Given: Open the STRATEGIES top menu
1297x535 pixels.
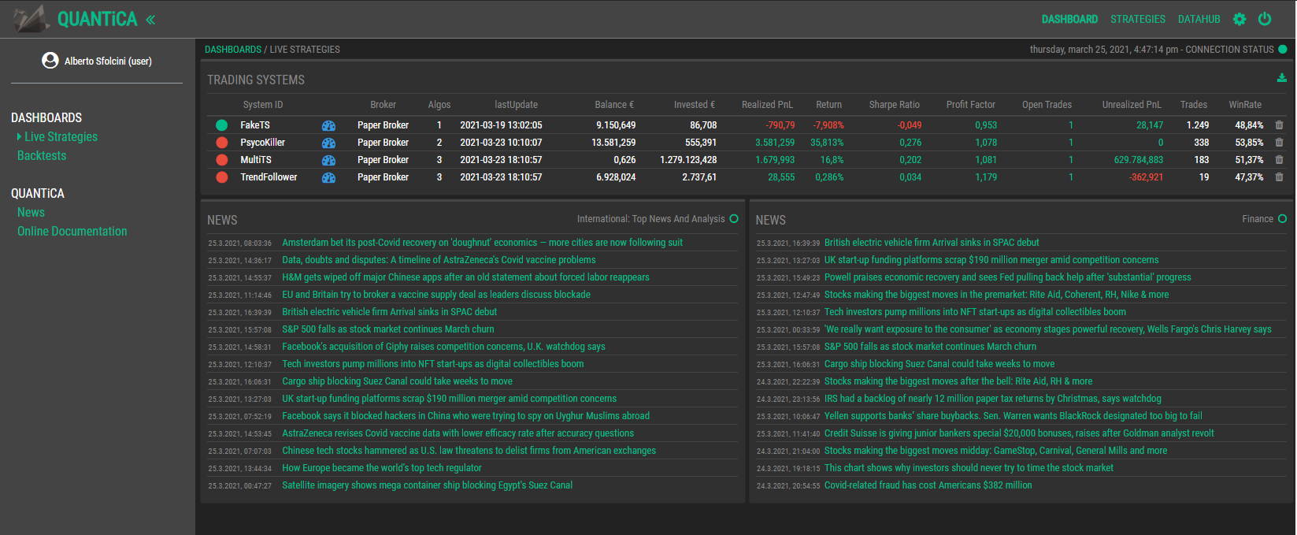Looking at the screenshot, I should [1138, 19].
